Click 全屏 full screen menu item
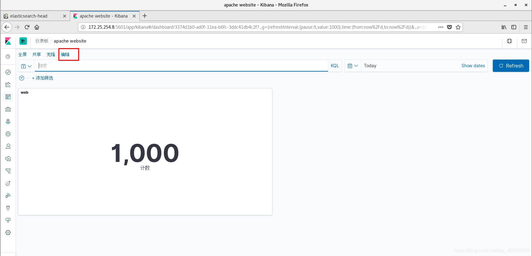This screenshot has height=256, width=532. click(23, 54)
